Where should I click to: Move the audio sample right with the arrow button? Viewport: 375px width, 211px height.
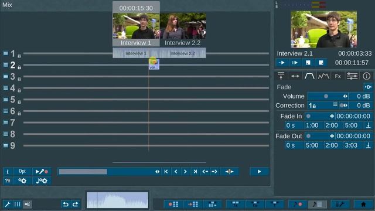click(x=214, y=172)
